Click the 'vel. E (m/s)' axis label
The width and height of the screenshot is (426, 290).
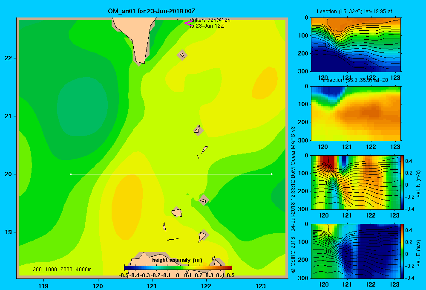click(x=418, y=252)
